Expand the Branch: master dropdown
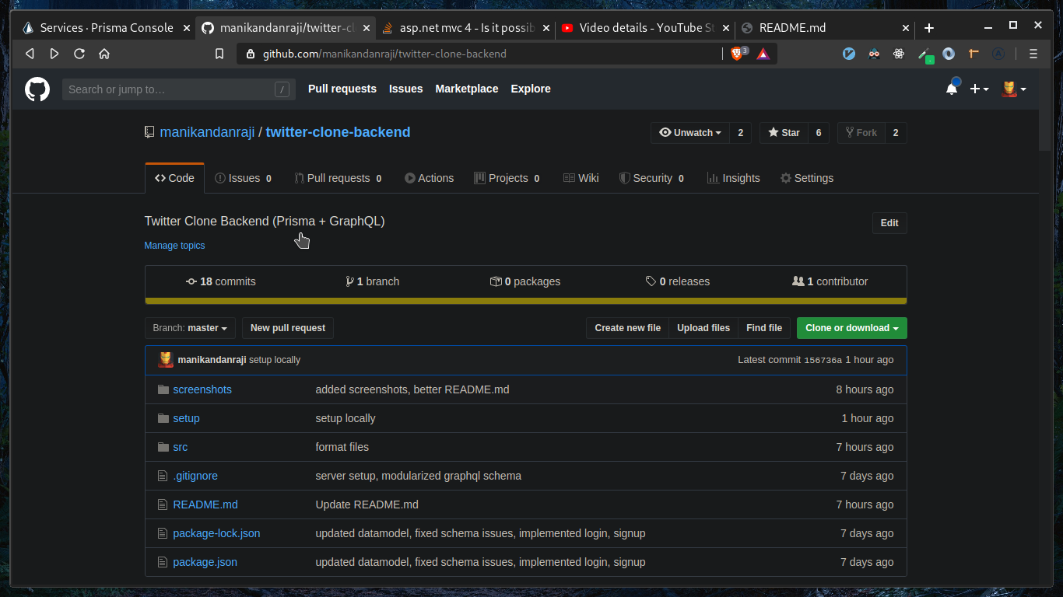1063x597 pixels. pyautogui.click(x=190, y=328)
